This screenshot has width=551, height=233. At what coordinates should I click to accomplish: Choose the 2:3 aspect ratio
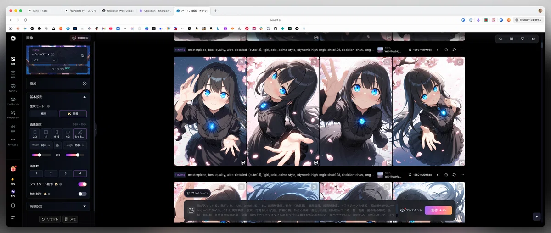(x=35, y=134)
